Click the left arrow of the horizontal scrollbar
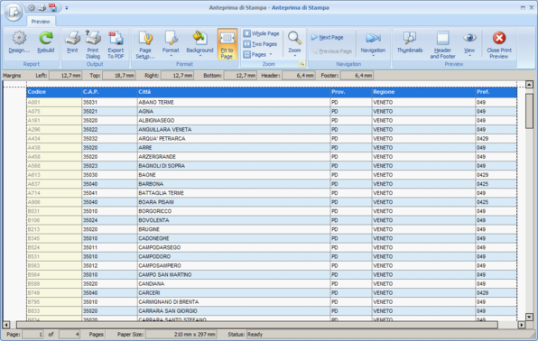This screenshot has height=341, width=538. point(6,325)
